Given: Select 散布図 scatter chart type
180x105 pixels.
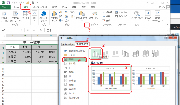Looking at the screenshot, I should (x=70, y=81).
